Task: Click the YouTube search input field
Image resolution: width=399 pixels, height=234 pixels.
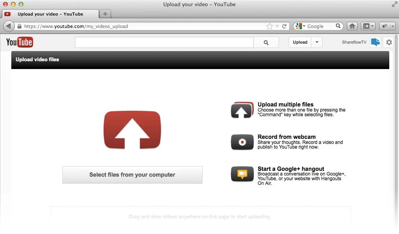Action: [164, 42]
